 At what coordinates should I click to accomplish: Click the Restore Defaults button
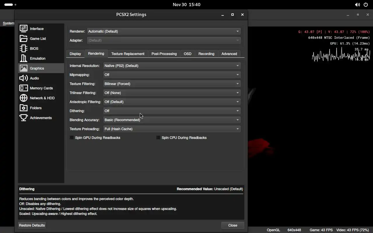click(32, 225)
